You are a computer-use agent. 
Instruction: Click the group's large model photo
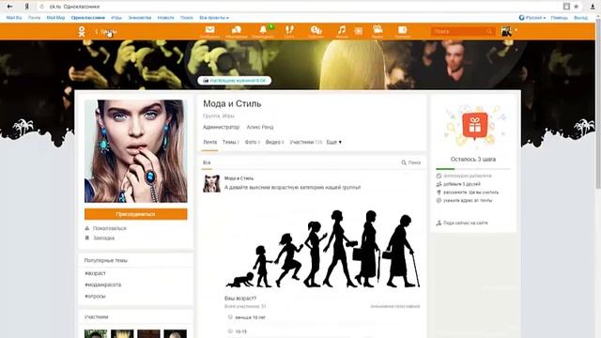[136, 151]
